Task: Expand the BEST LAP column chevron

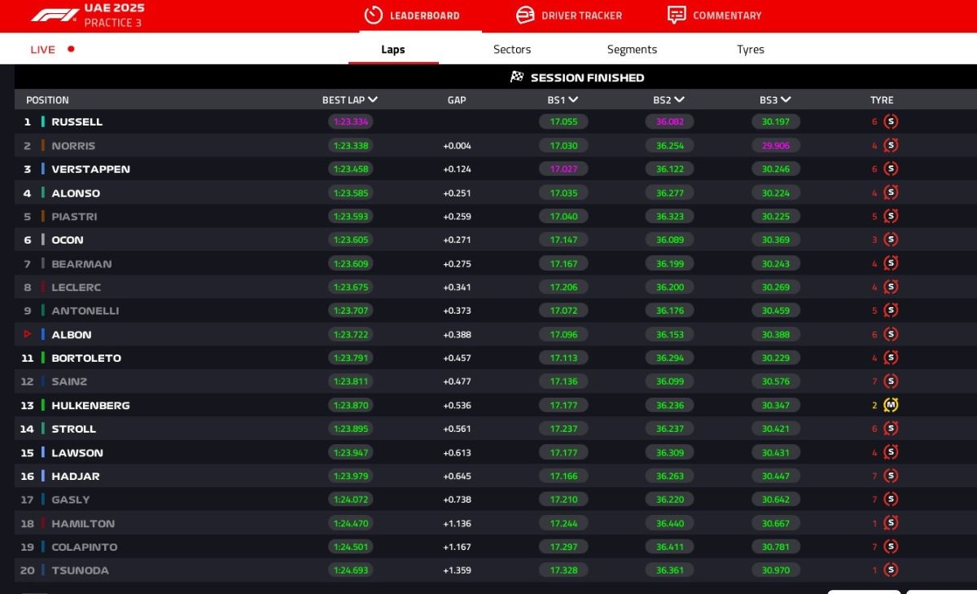Action: [373, 100]
